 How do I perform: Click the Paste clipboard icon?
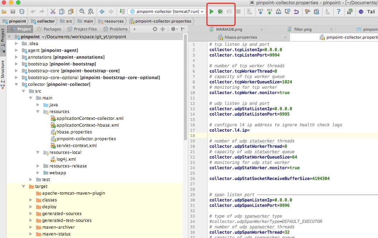(x=71, y=11)
